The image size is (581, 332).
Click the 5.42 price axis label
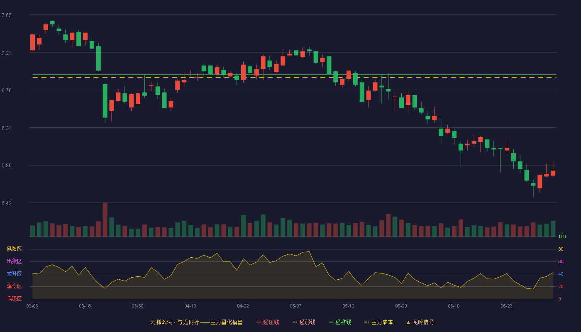pyautogui.click(x=7, y=203)
